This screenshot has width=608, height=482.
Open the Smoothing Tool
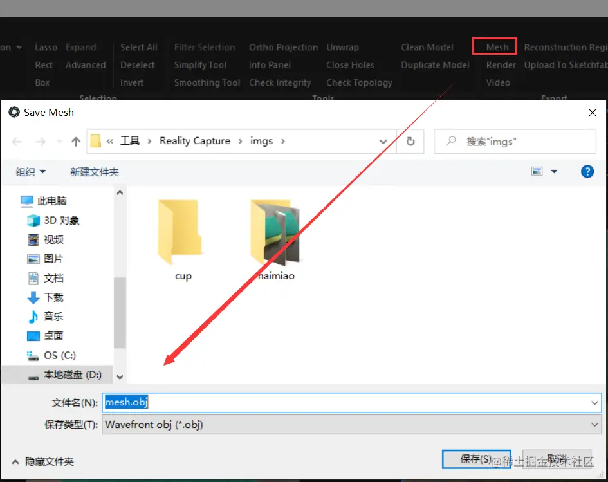[207, 82]
